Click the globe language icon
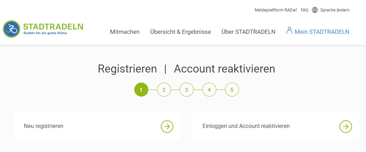The height and width of the screenshot is (152, 366). click(x=315, y=10)
